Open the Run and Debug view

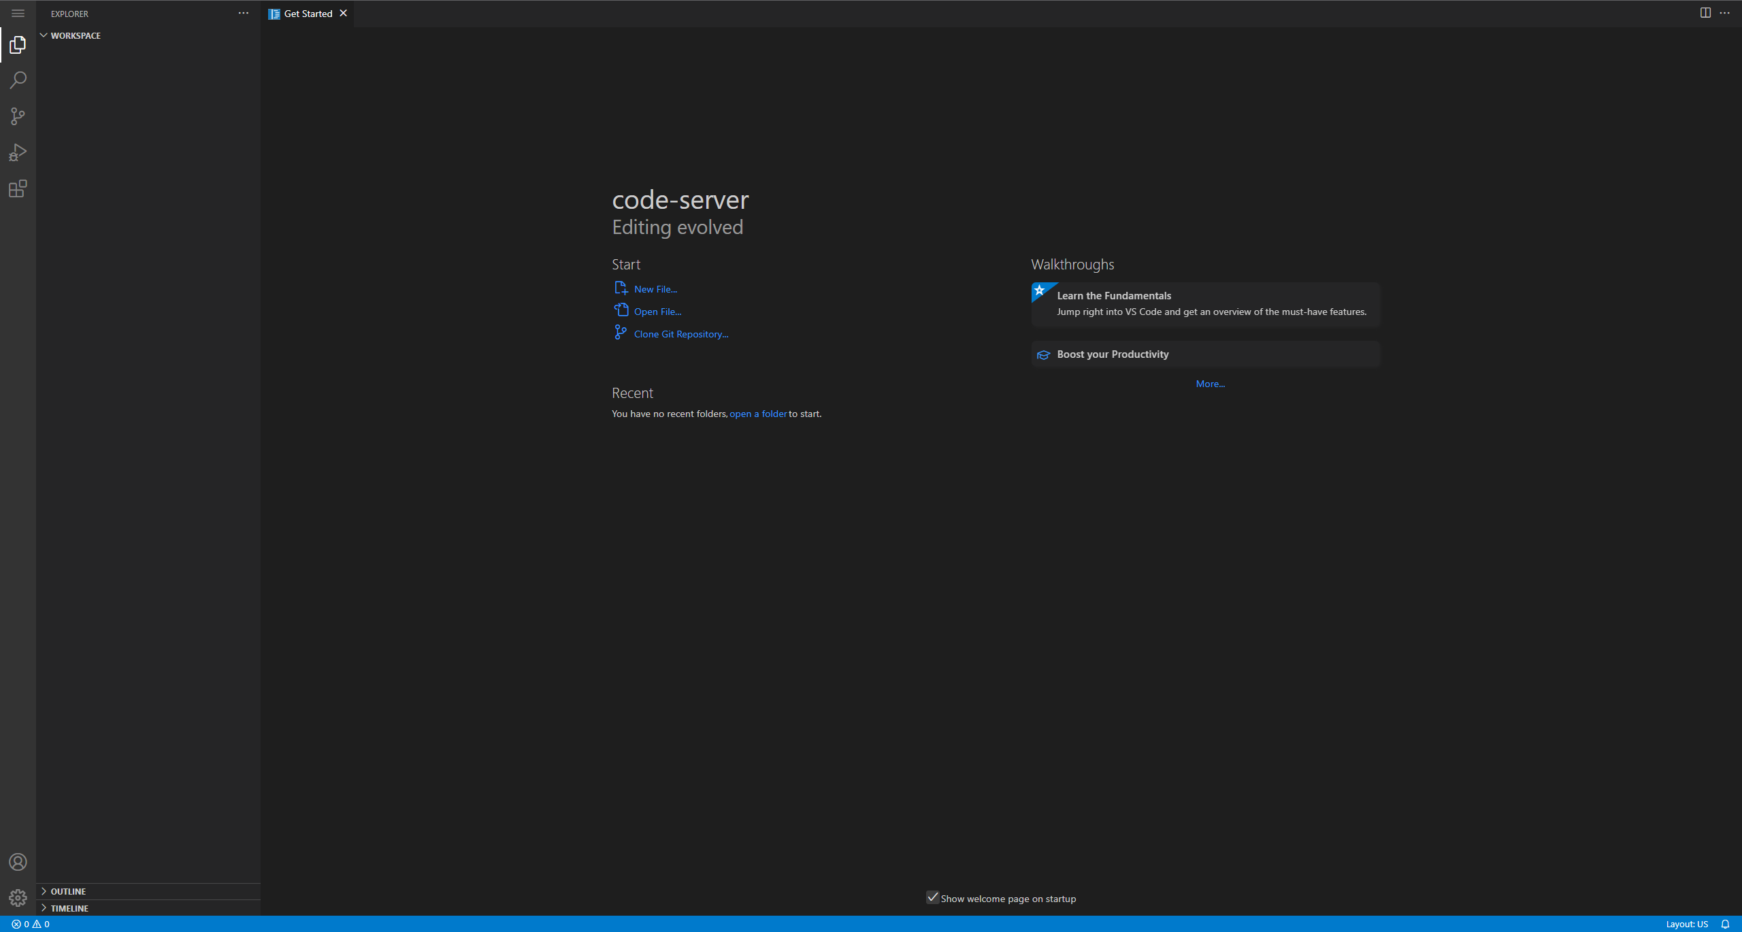tap(18, 152)
